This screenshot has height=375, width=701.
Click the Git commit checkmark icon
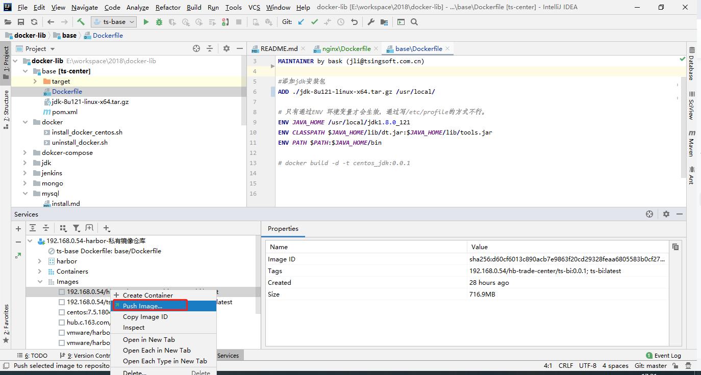[x=314, y=22]
